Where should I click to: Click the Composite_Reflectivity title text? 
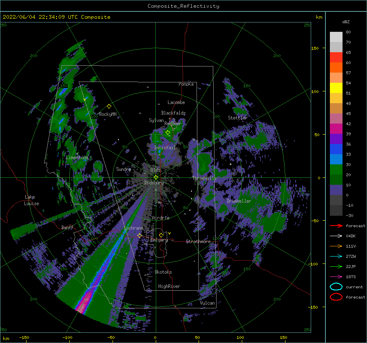pos(183,6)
